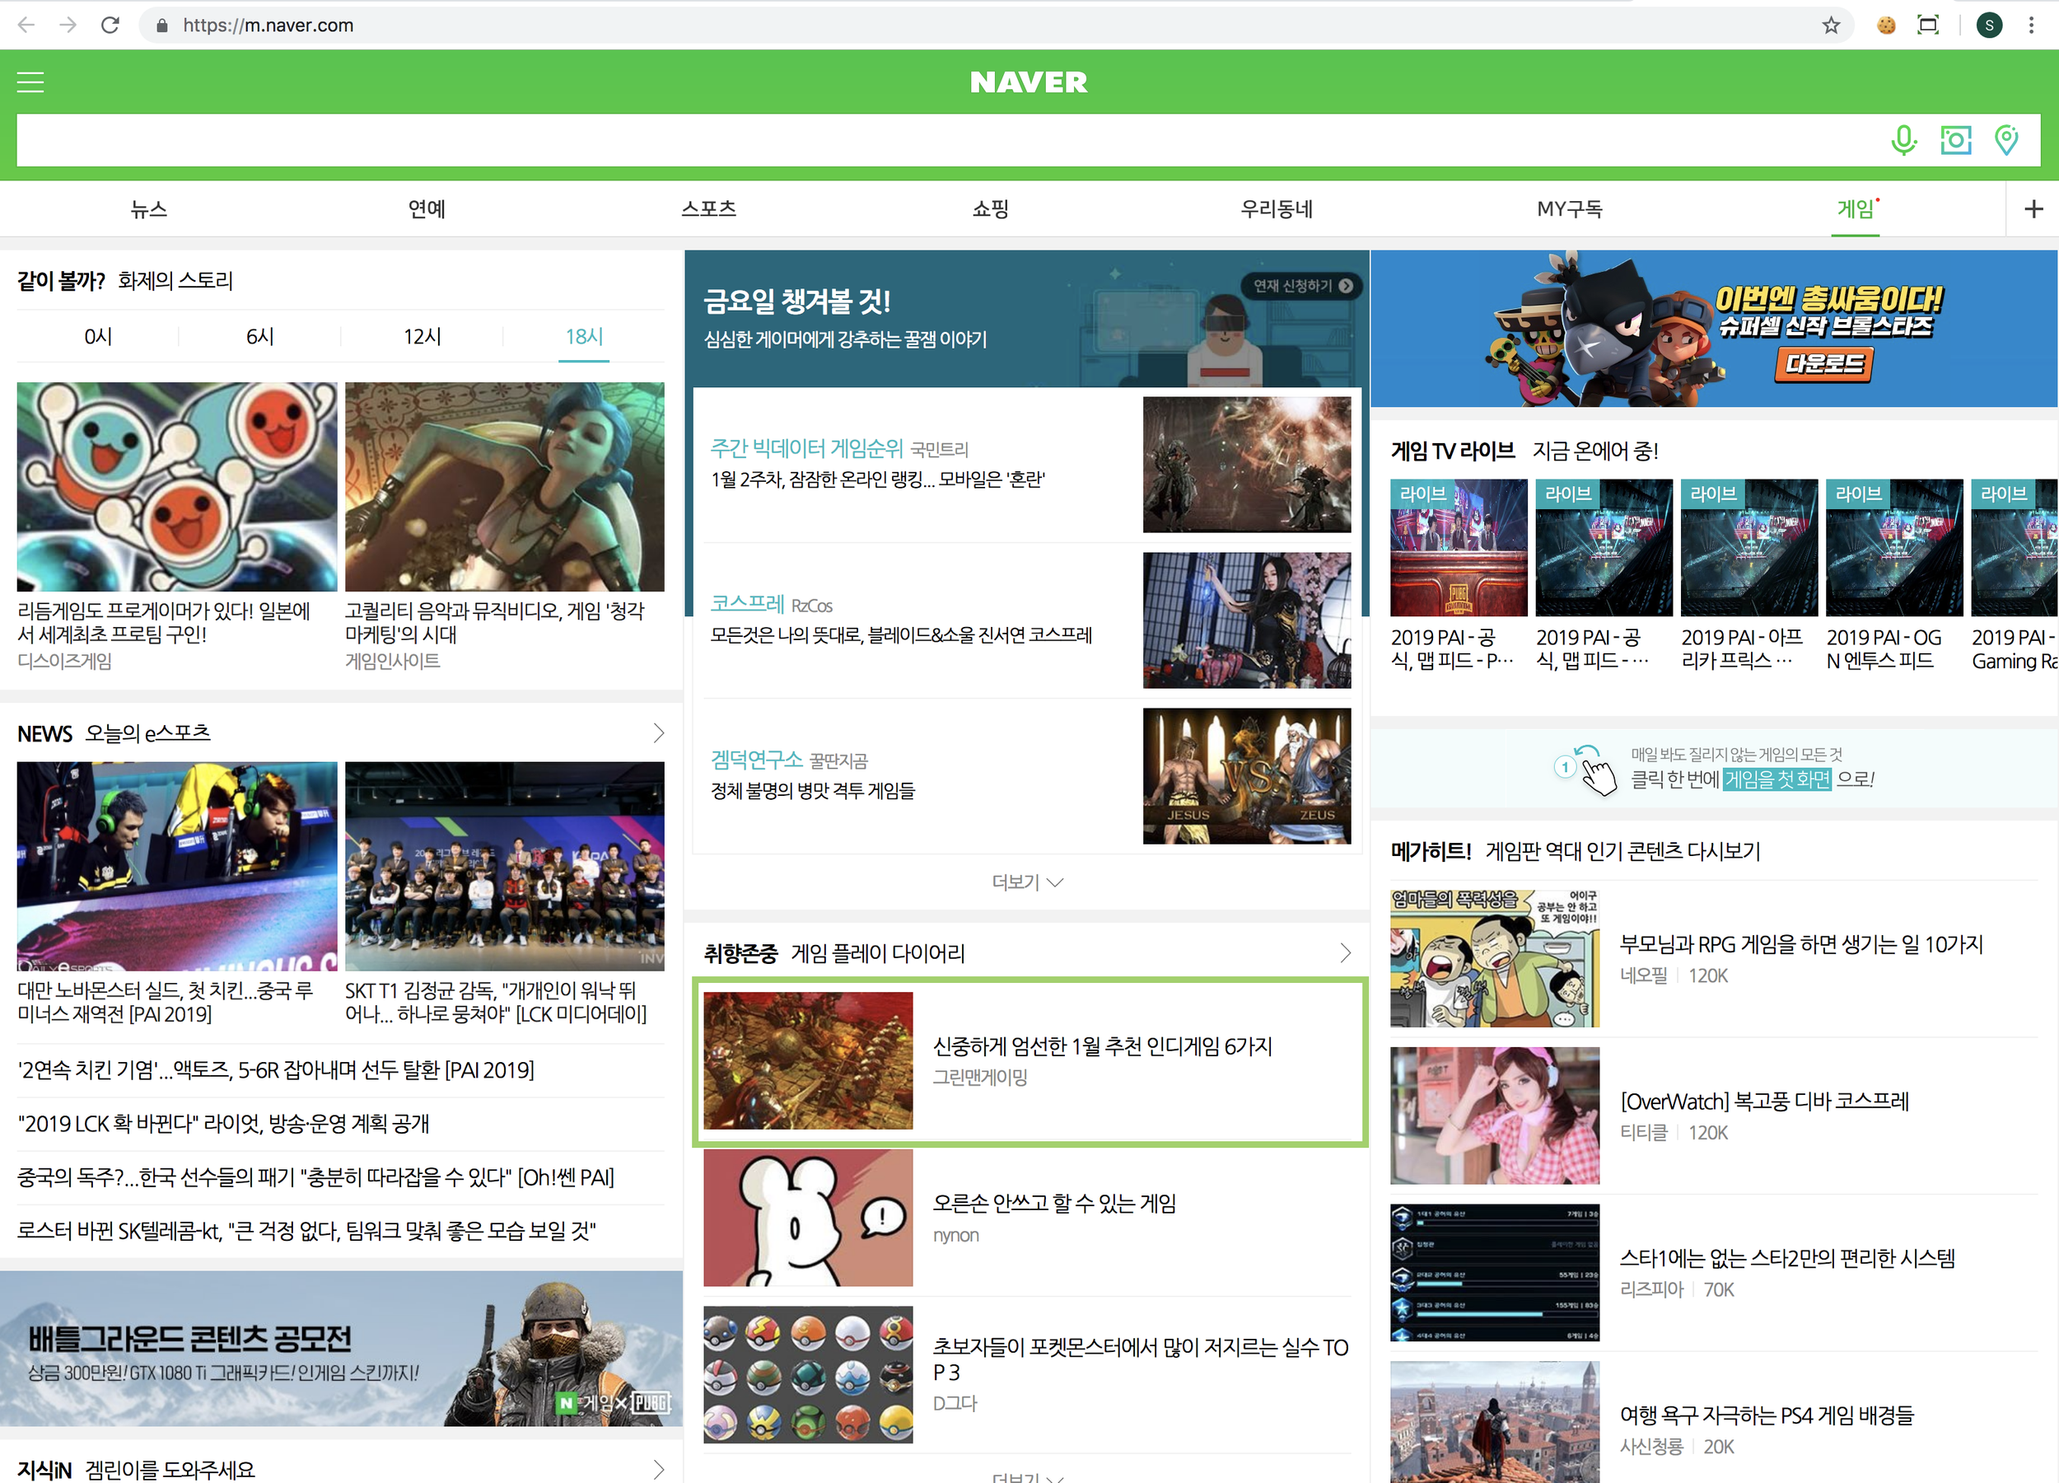Open the smart lens camera search

coord(1955,140)
